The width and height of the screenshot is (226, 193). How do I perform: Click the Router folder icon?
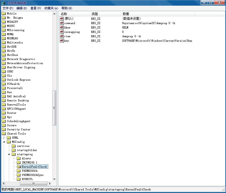point(4,113)
